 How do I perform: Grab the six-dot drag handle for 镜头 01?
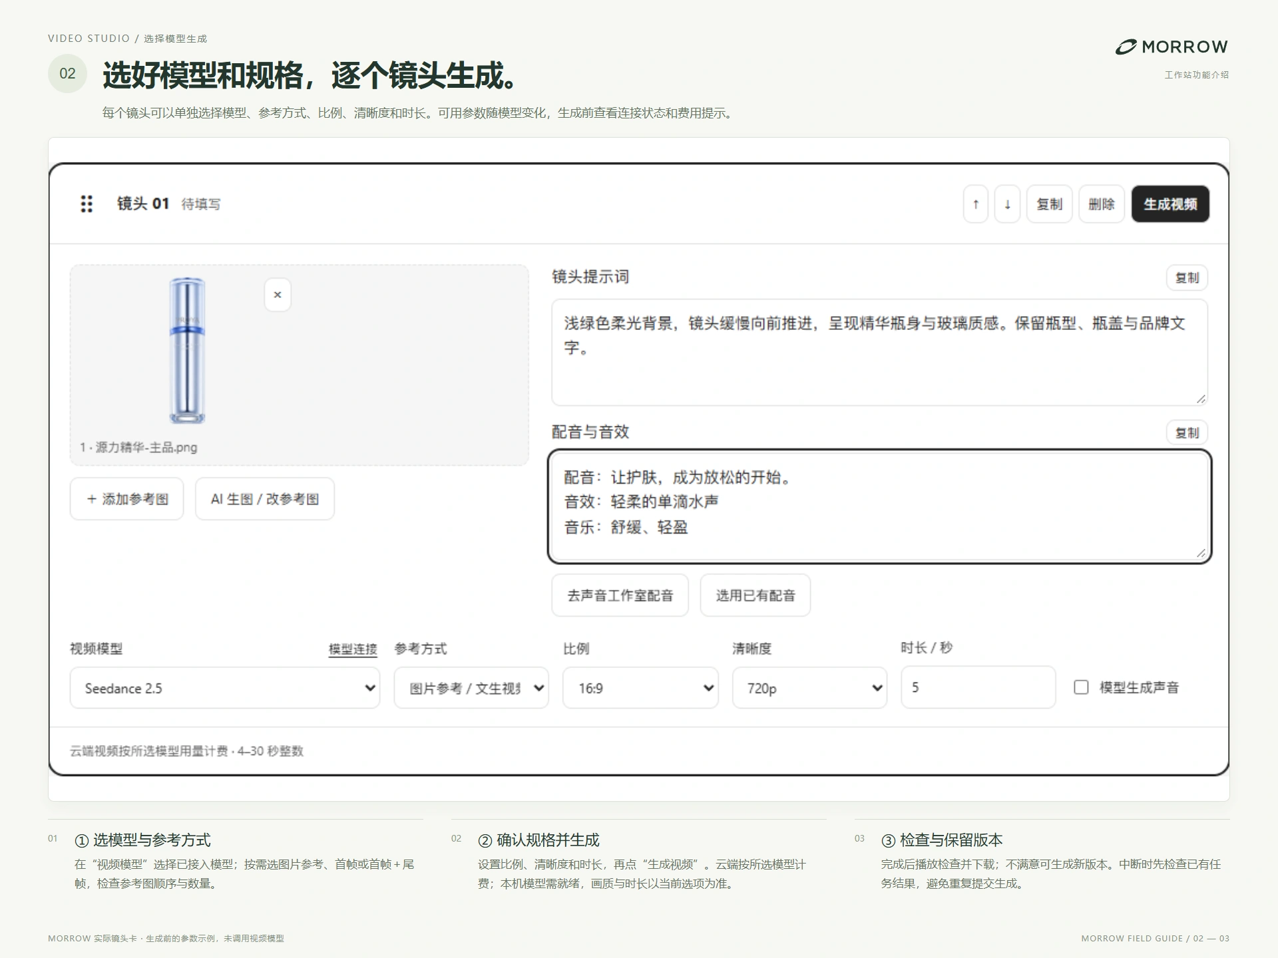87,204
